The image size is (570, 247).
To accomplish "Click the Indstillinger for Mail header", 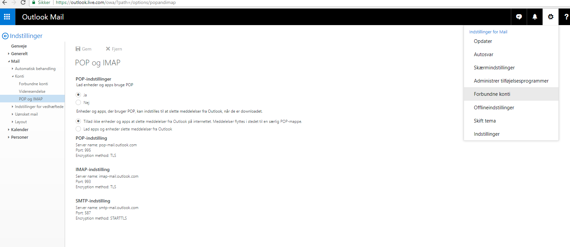I will (488, 32).
